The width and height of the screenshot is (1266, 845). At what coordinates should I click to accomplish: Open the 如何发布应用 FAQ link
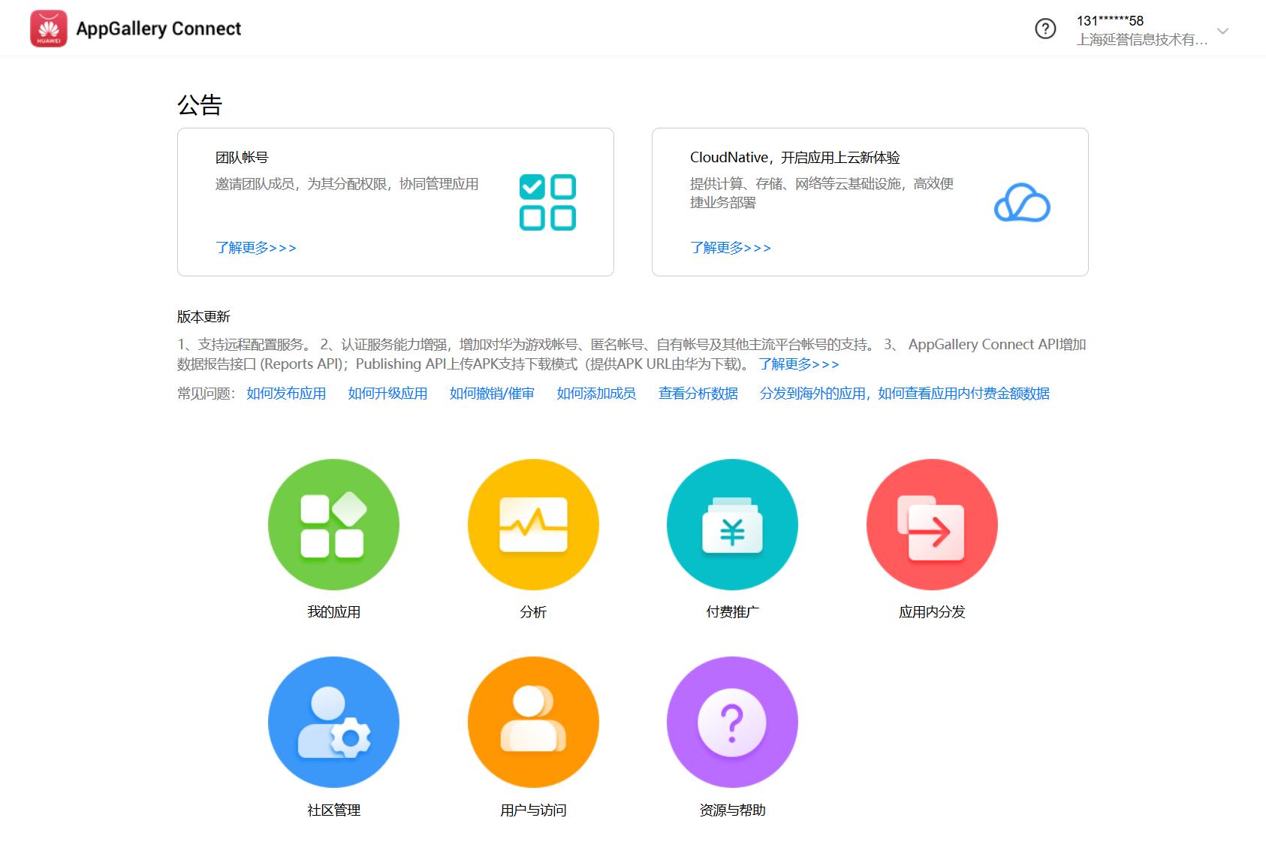tap(286, 394)
